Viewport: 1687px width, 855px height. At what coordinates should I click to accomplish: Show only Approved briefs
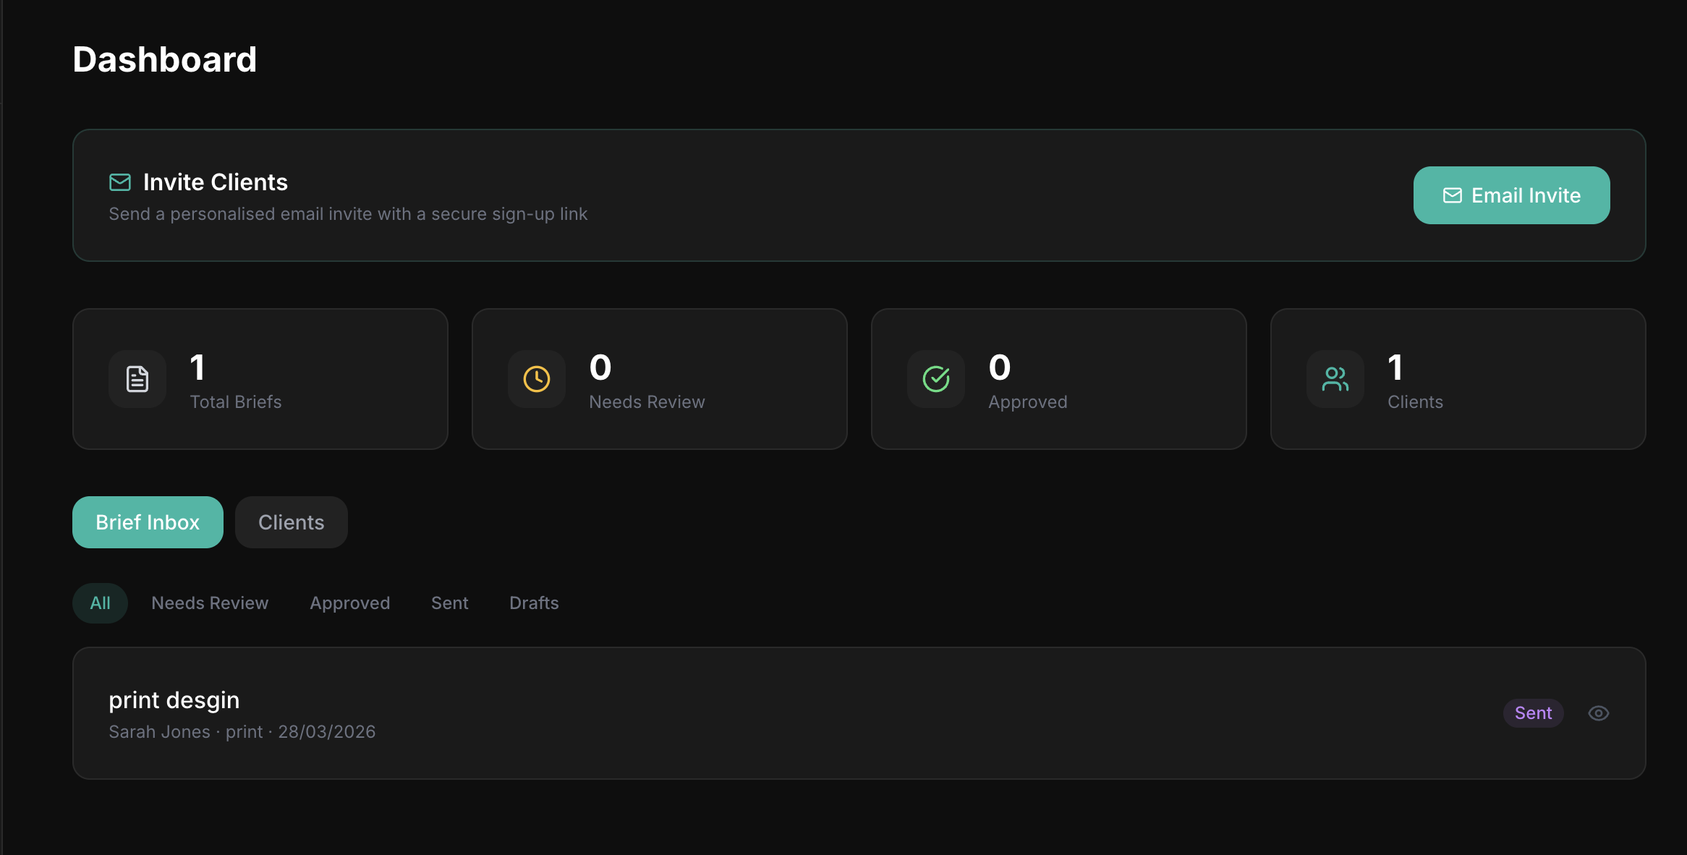[350, 603]
